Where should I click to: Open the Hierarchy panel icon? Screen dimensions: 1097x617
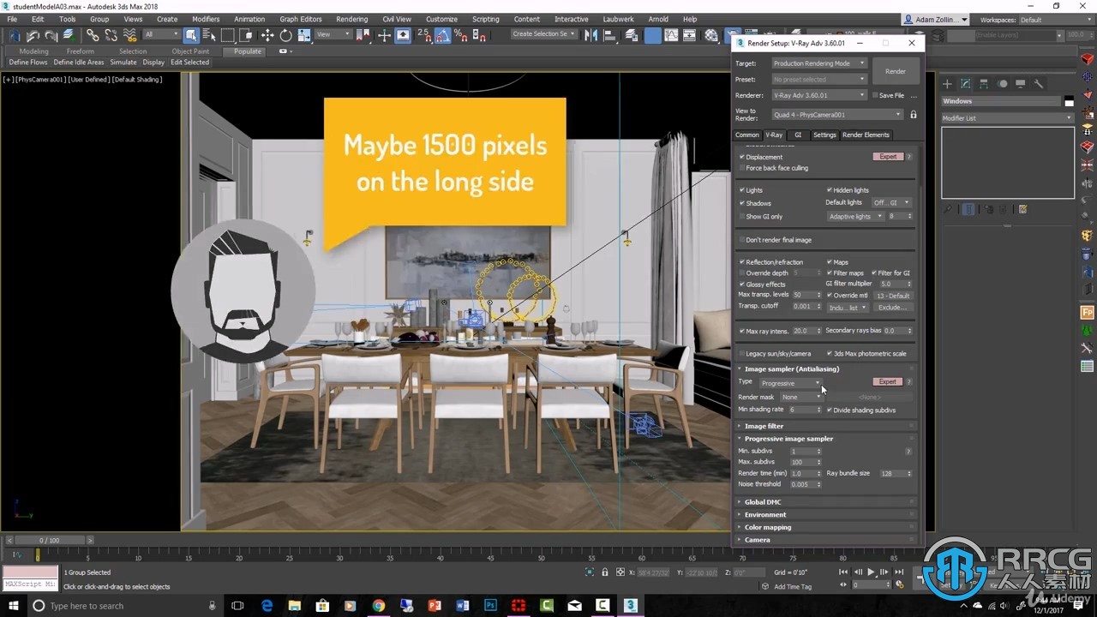pyautogui.click(x=984, y=84)
